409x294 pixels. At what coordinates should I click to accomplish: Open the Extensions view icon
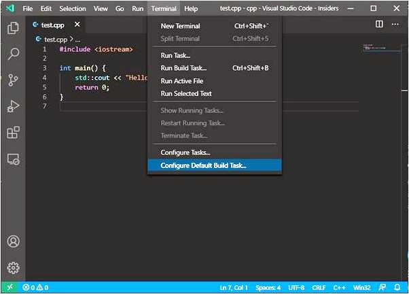[x=13, y=132]
